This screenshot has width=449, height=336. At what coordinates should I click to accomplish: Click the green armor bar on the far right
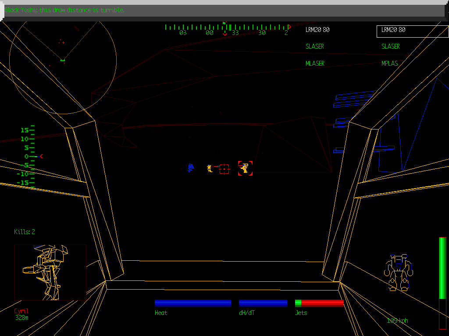click(x=442, y=267)
